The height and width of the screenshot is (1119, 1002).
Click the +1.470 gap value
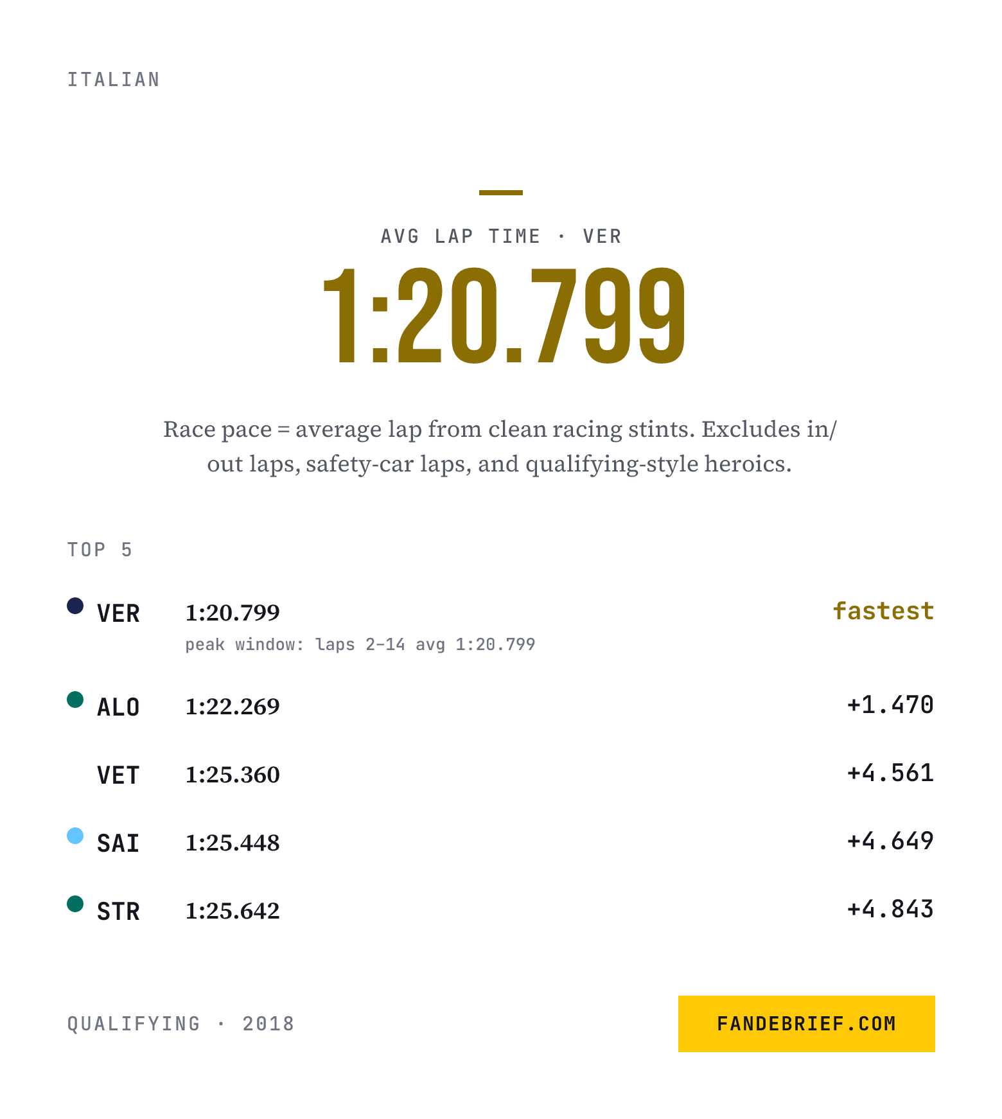tap(890, 705)
